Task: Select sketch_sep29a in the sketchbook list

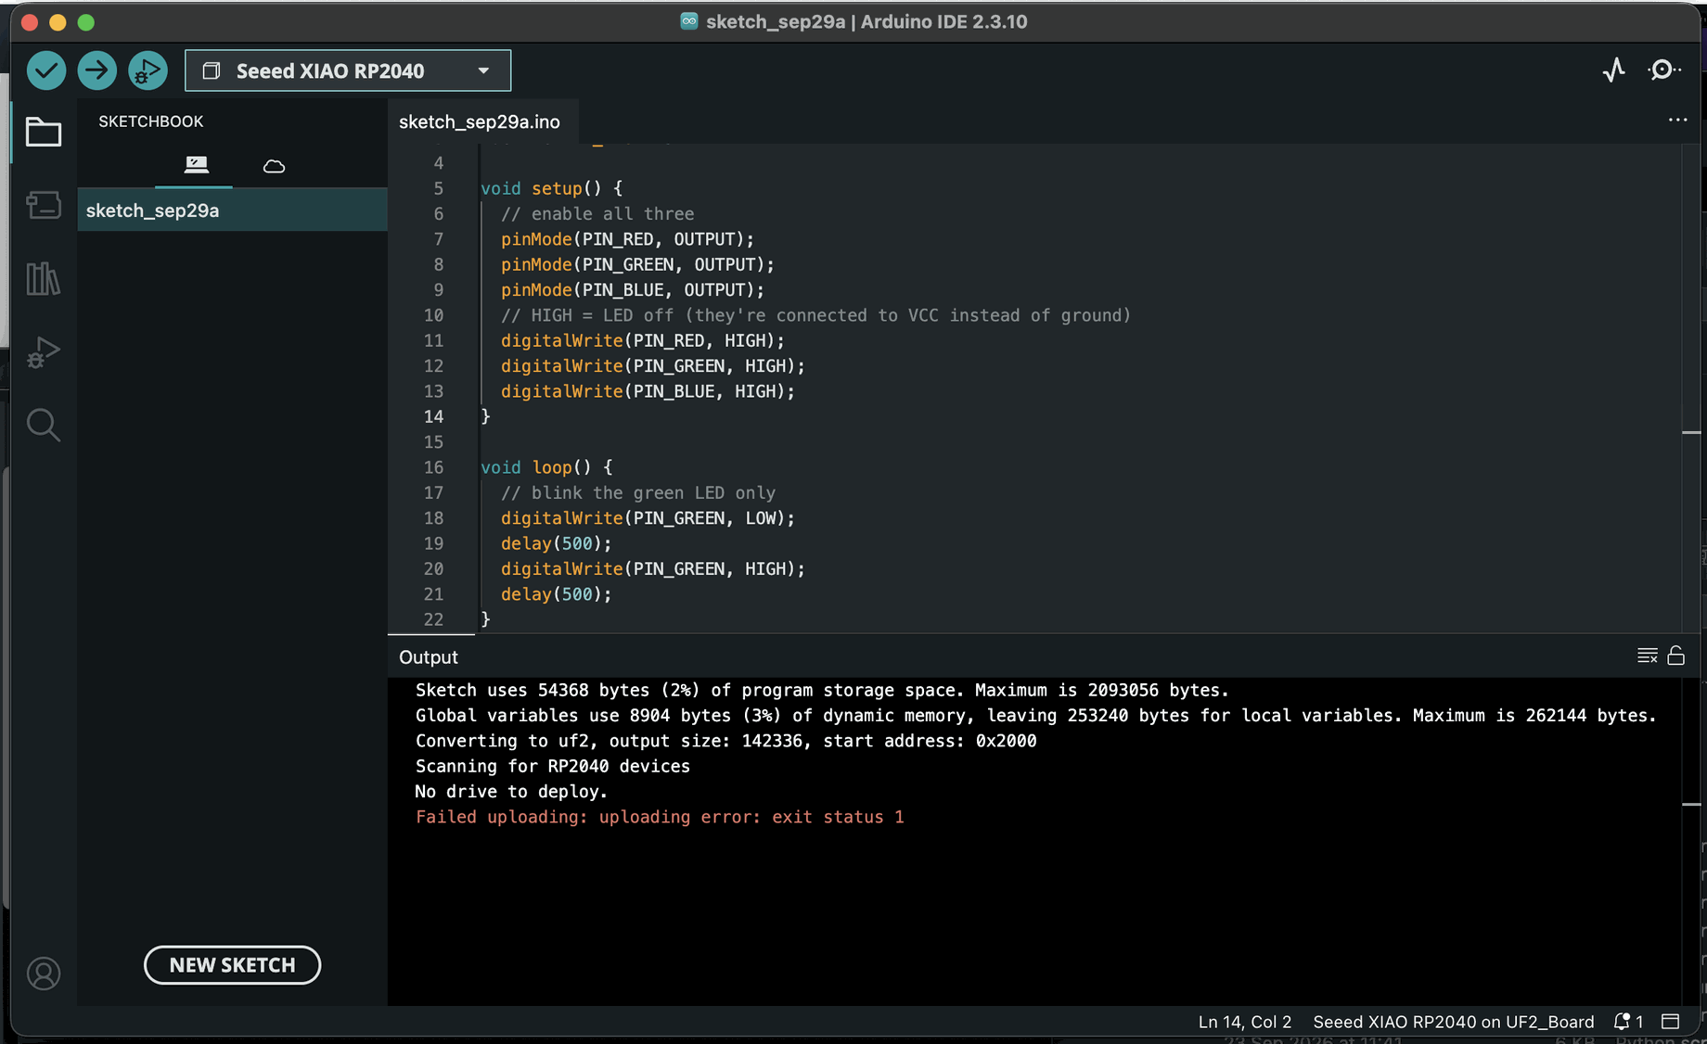Action: pos(232,210)
